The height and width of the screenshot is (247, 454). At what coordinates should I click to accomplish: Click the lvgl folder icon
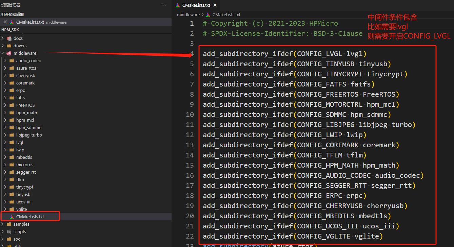[x=12, y=142]
